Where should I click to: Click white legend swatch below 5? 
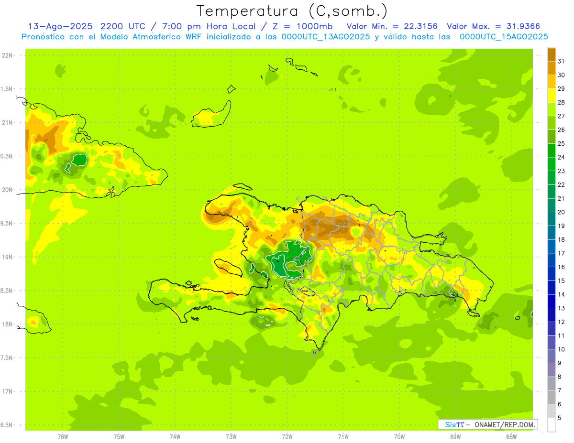point(552,425)
